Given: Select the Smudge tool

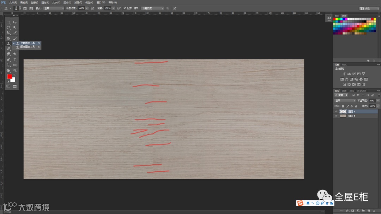Looking at the screenshot, I should click(8, 54).
